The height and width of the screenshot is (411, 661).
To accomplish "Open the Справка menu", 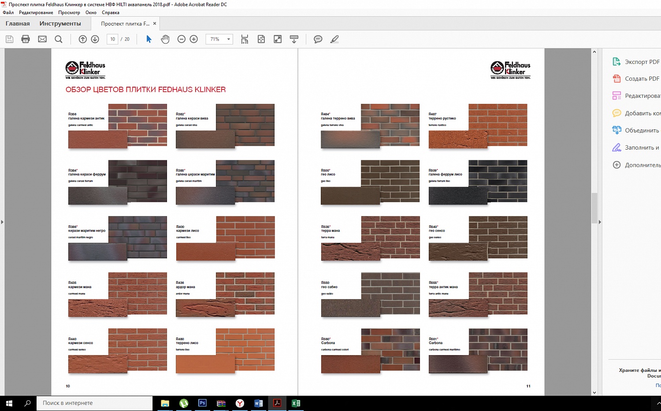I will 111,12.
